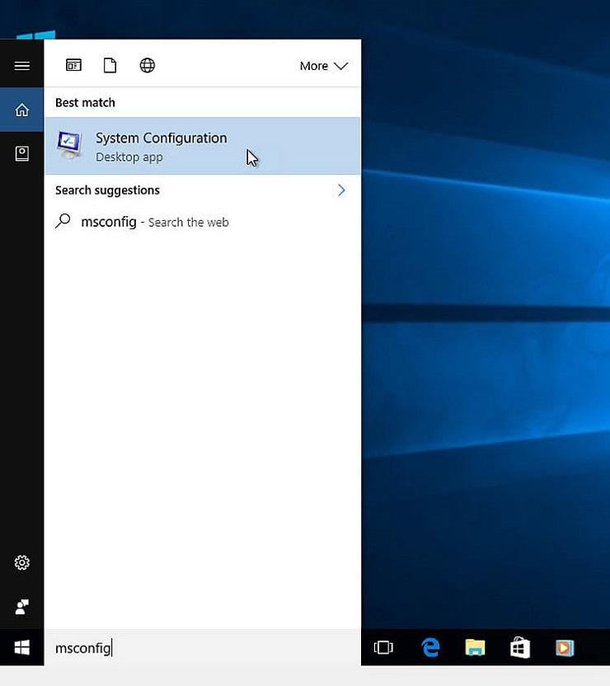Open the Windows Store taskbar icon

tap(520, 647)
